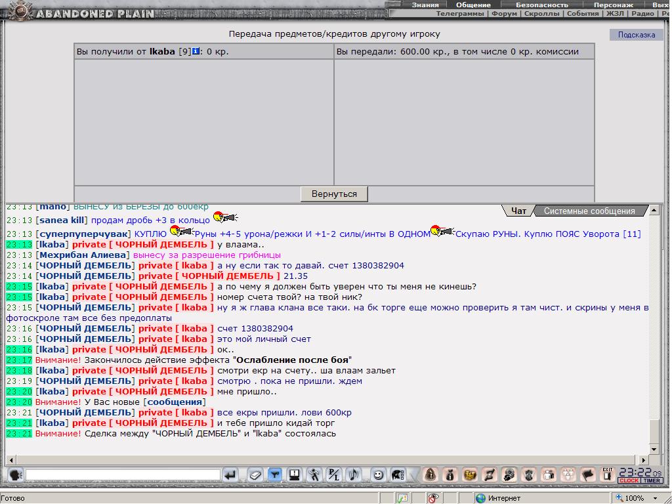Viewport: 672px width, 504px height.
Task: Click the black flag icon
Action: [x=587, y=475]
